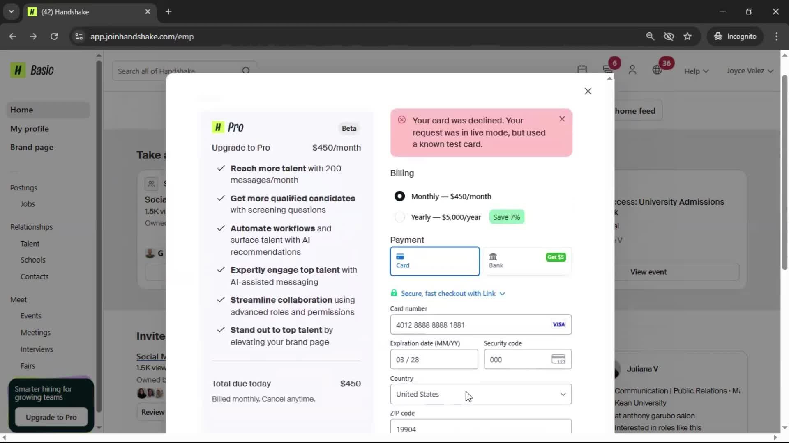The image size is (789, 443).
Task: Go back in browser history
Action: point(13,37)
